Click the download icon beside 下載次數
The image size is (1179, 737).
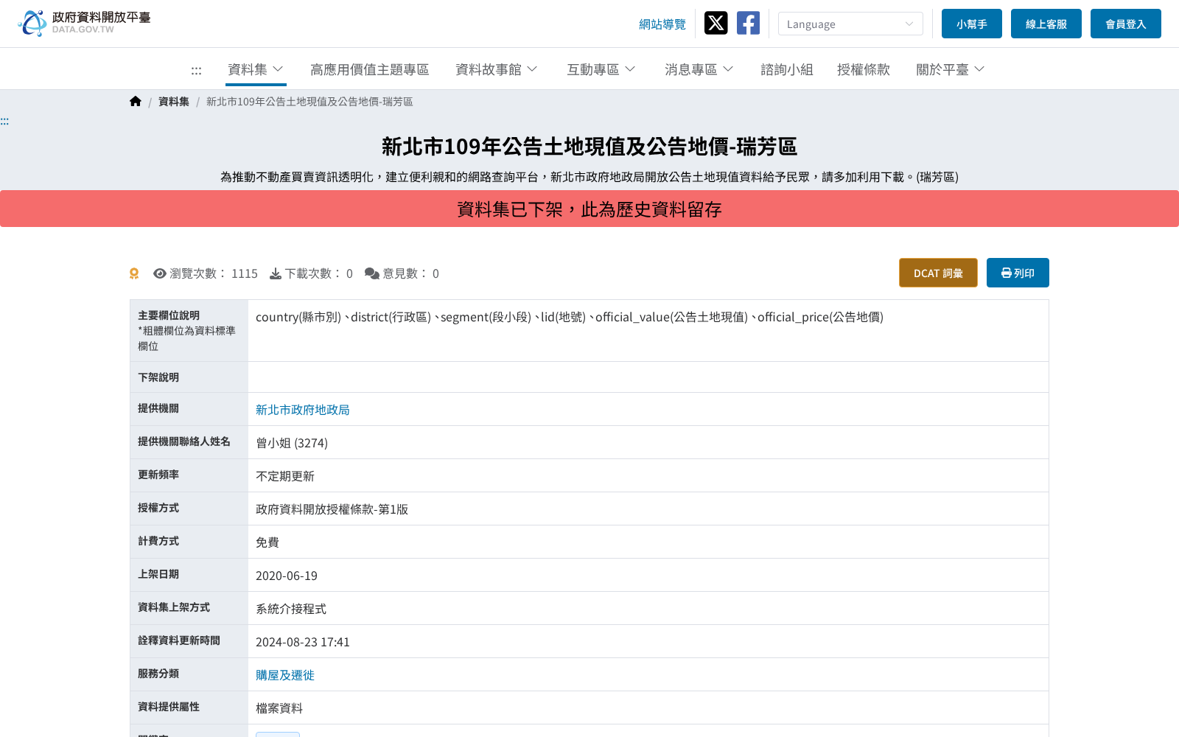(x=276, y=273)
